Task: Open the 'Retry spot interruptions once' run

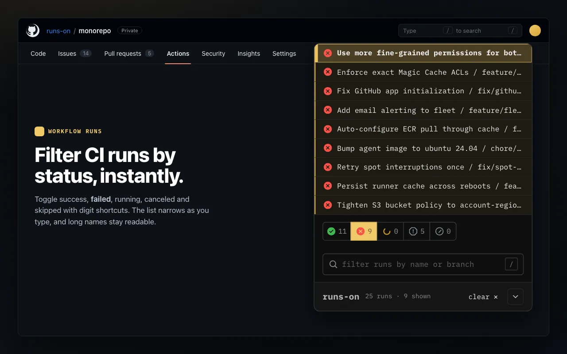Action: click(x=423, y=167)
